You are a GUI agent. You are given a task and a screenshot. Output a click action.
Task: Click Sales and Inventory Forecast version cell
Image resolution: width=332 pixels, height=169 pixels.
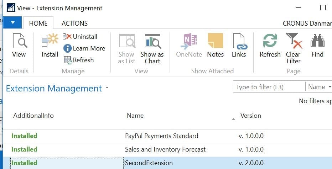[x=251, y=149]
